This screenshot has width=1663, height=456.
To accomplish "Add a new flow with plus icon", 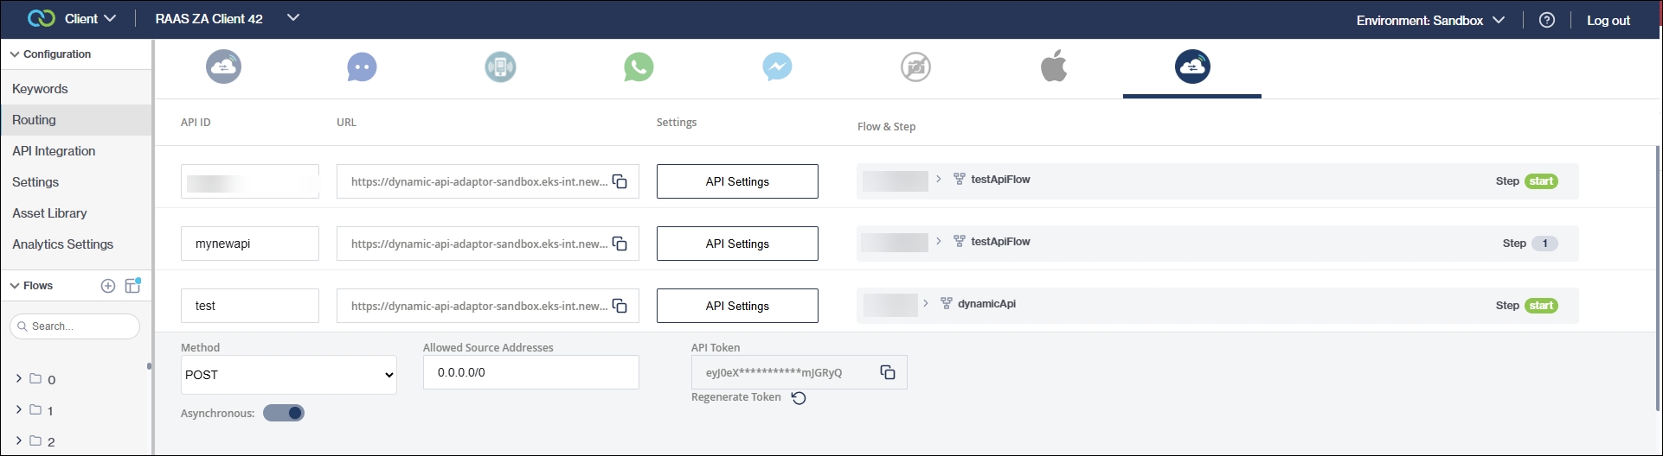I will tap(108, 286).
